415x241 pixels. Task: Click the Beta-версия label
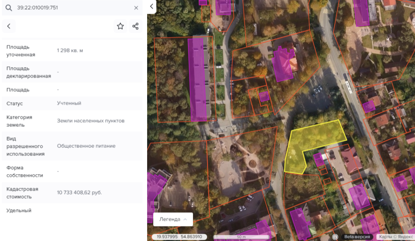click(x=357, y=237)
